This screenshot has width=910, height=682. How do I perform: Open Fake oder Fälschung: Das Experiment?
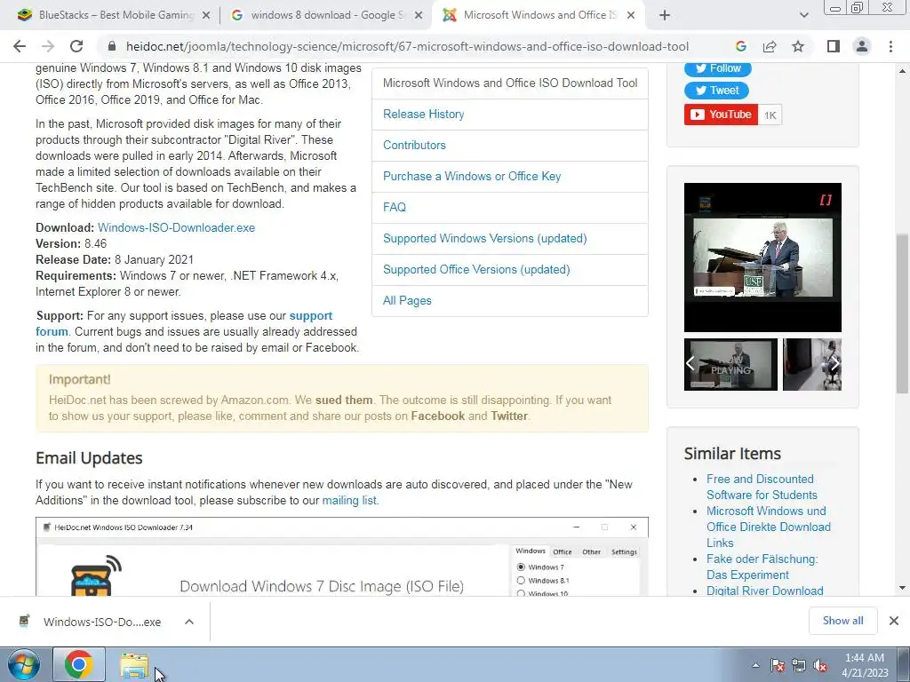coord(762,567)
